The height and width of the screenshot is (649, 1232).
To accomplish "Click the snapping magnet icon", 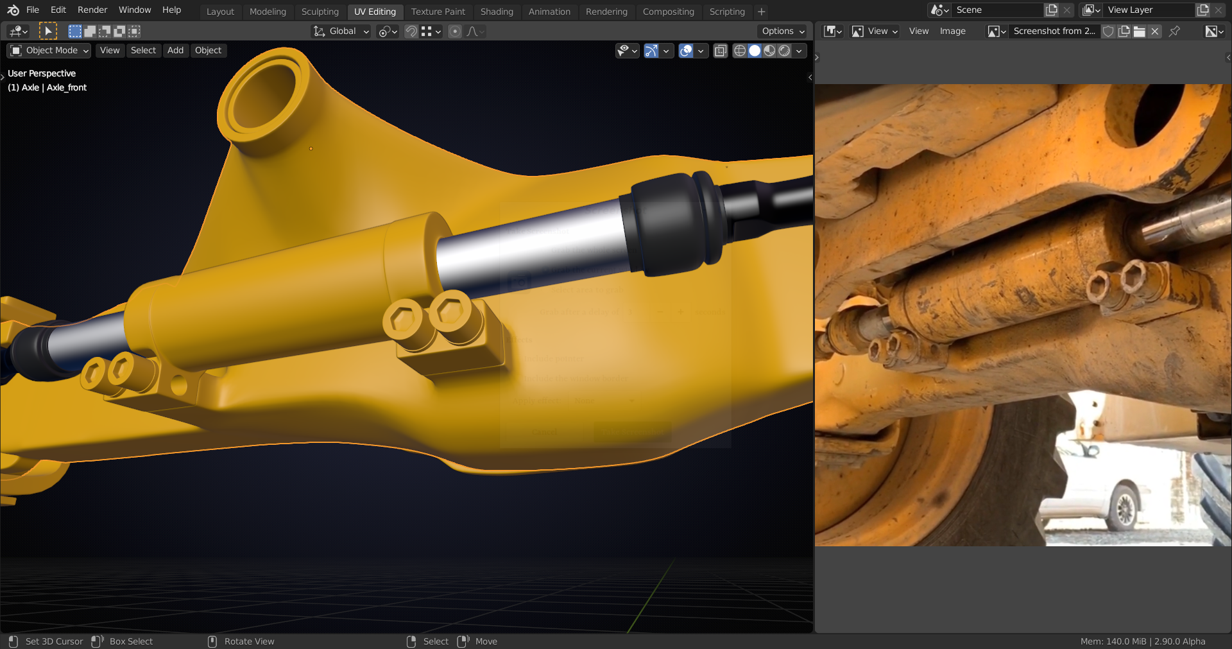I will click(x=411, y=31).
